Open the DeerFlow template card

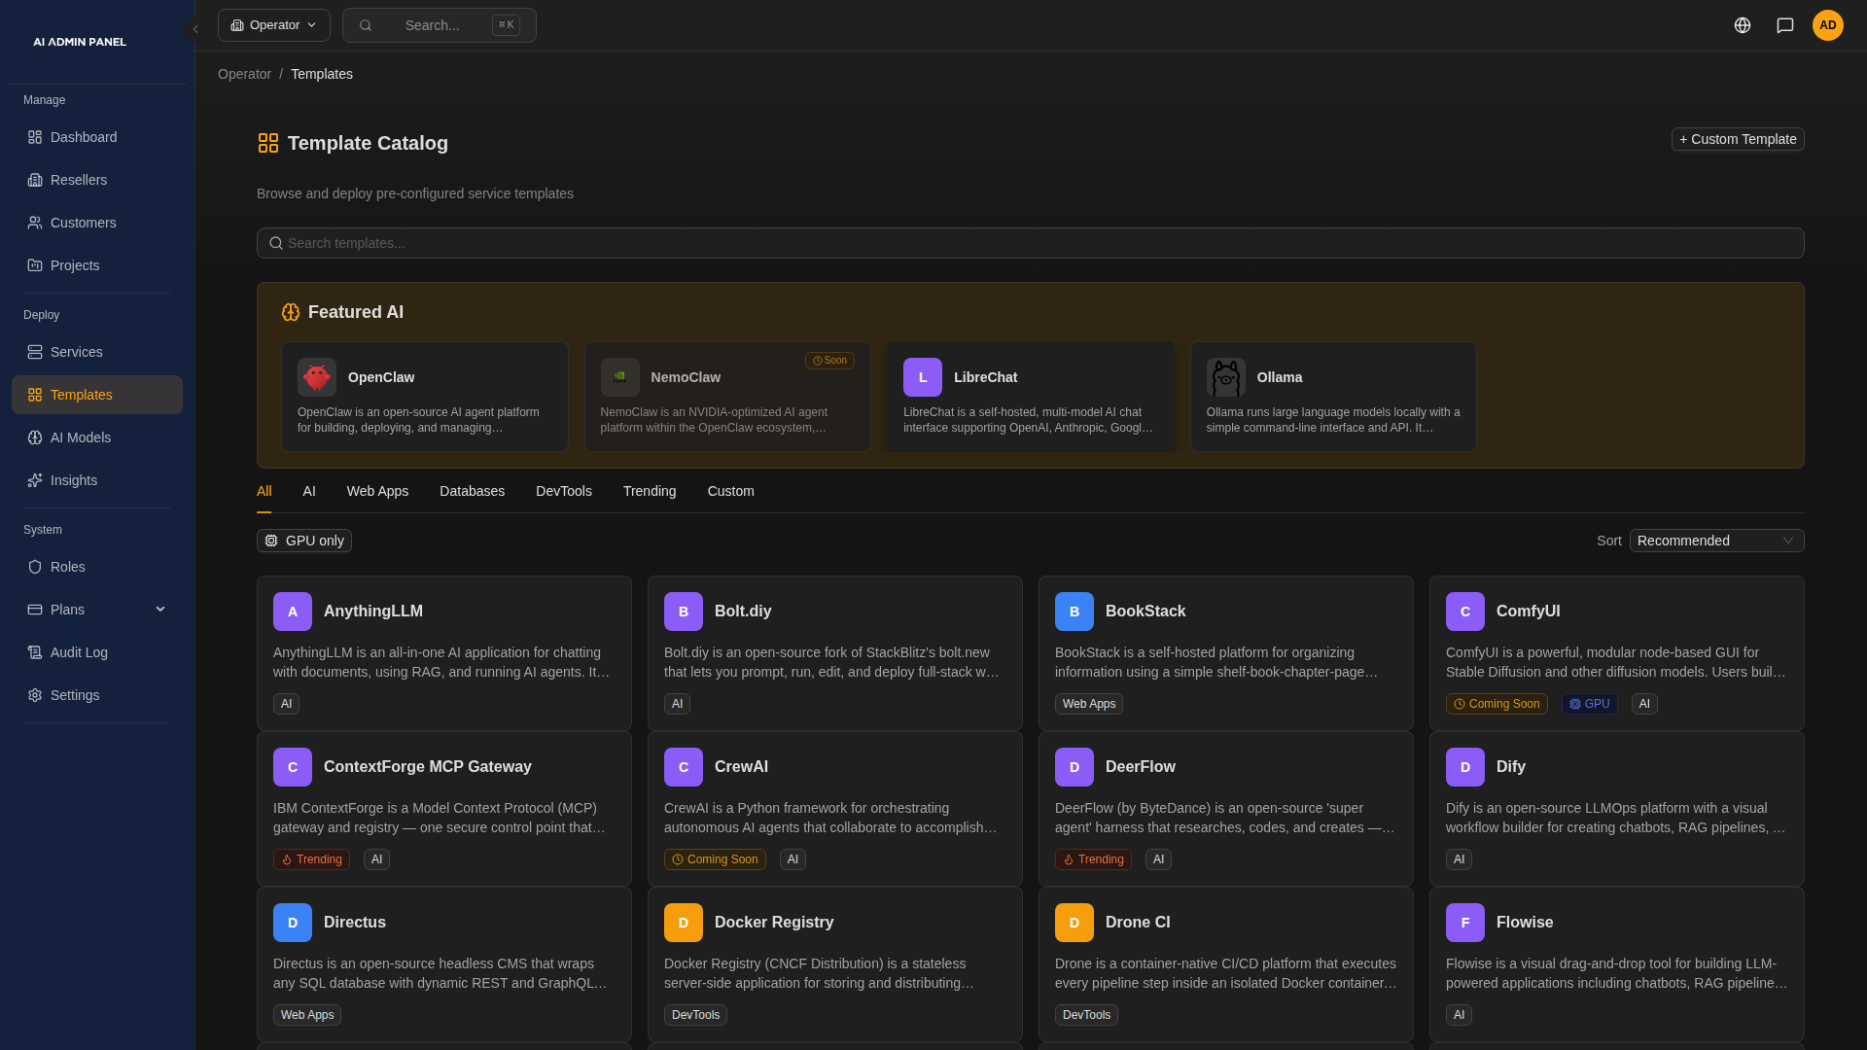[x=1226, y=809]
